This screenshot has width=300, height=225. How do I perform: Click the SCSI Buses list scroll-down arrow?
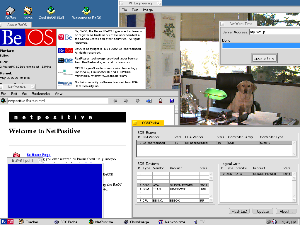[x=294, y=154]
